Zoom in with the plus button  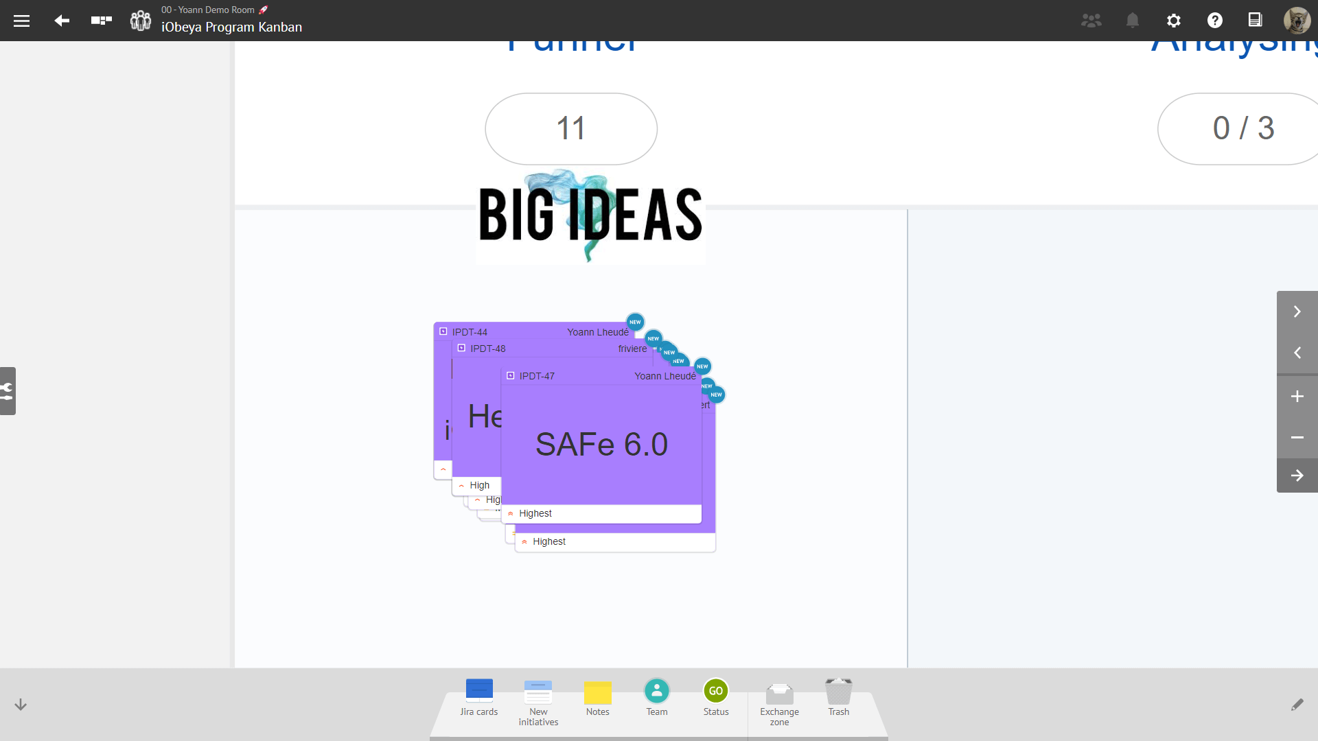click(1297, 397)
